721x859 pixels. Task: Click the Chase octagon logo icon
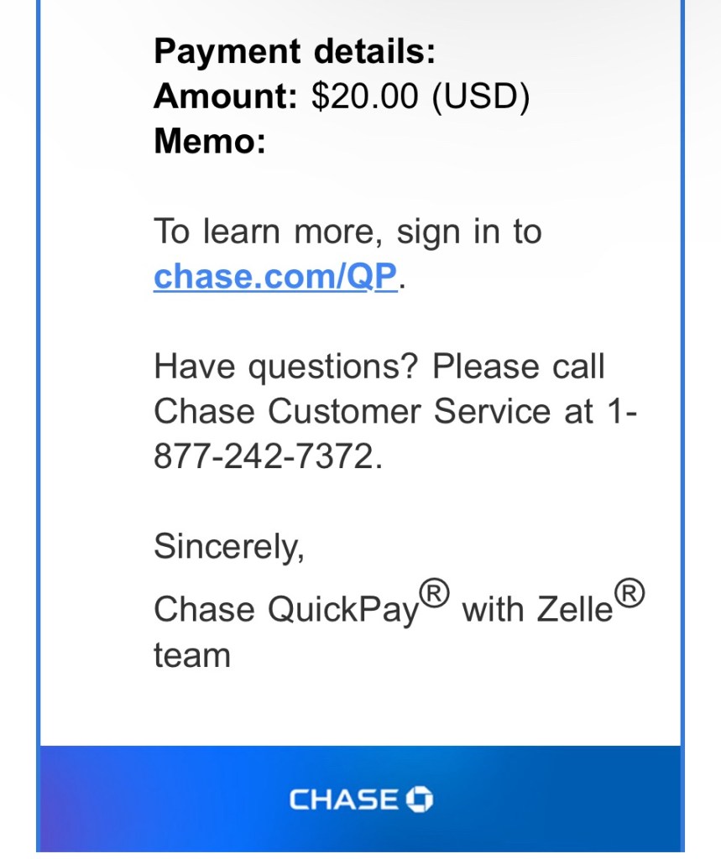419,799
